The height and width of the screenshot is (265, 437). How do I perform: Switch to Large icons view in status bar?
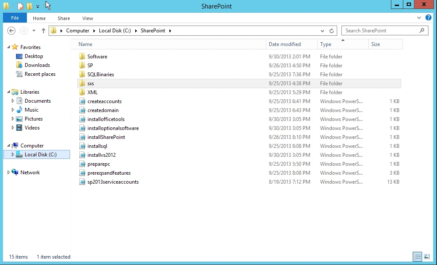click(x=427, y=256)
